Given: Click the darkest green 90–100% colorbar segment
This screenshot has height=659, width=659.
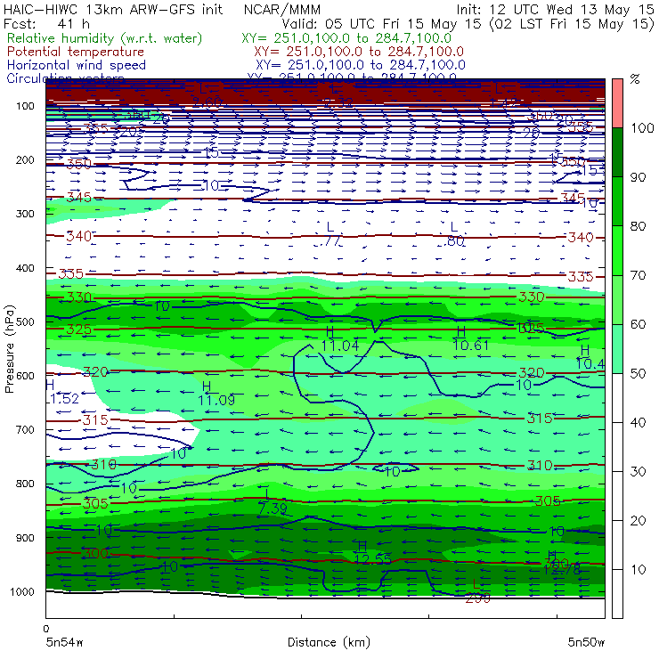Looking at the screenshot, I should coord(617,152).
